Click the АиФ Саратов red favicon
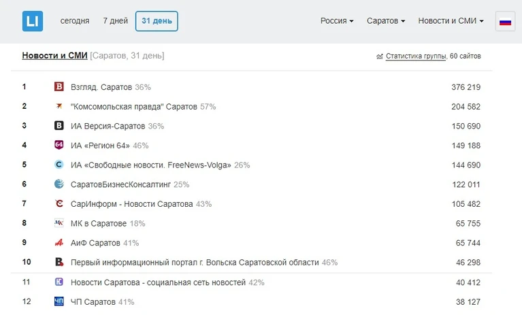This screenshot has width=522, height=315. click(59, 242)
